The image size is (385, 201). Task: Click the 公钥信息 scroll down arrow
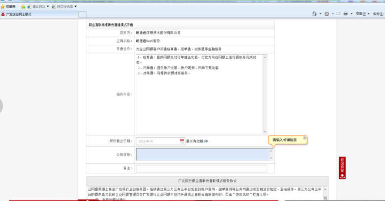tap(271, 158)
